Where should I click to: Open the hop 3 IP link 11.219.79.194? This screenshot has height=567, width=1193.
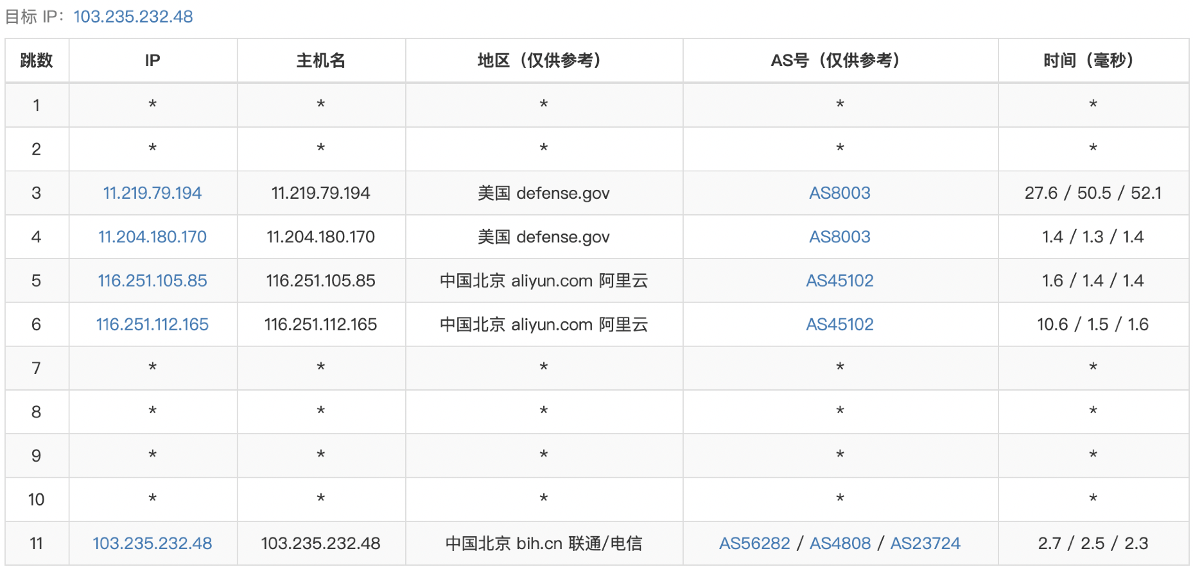click(152, 193)
